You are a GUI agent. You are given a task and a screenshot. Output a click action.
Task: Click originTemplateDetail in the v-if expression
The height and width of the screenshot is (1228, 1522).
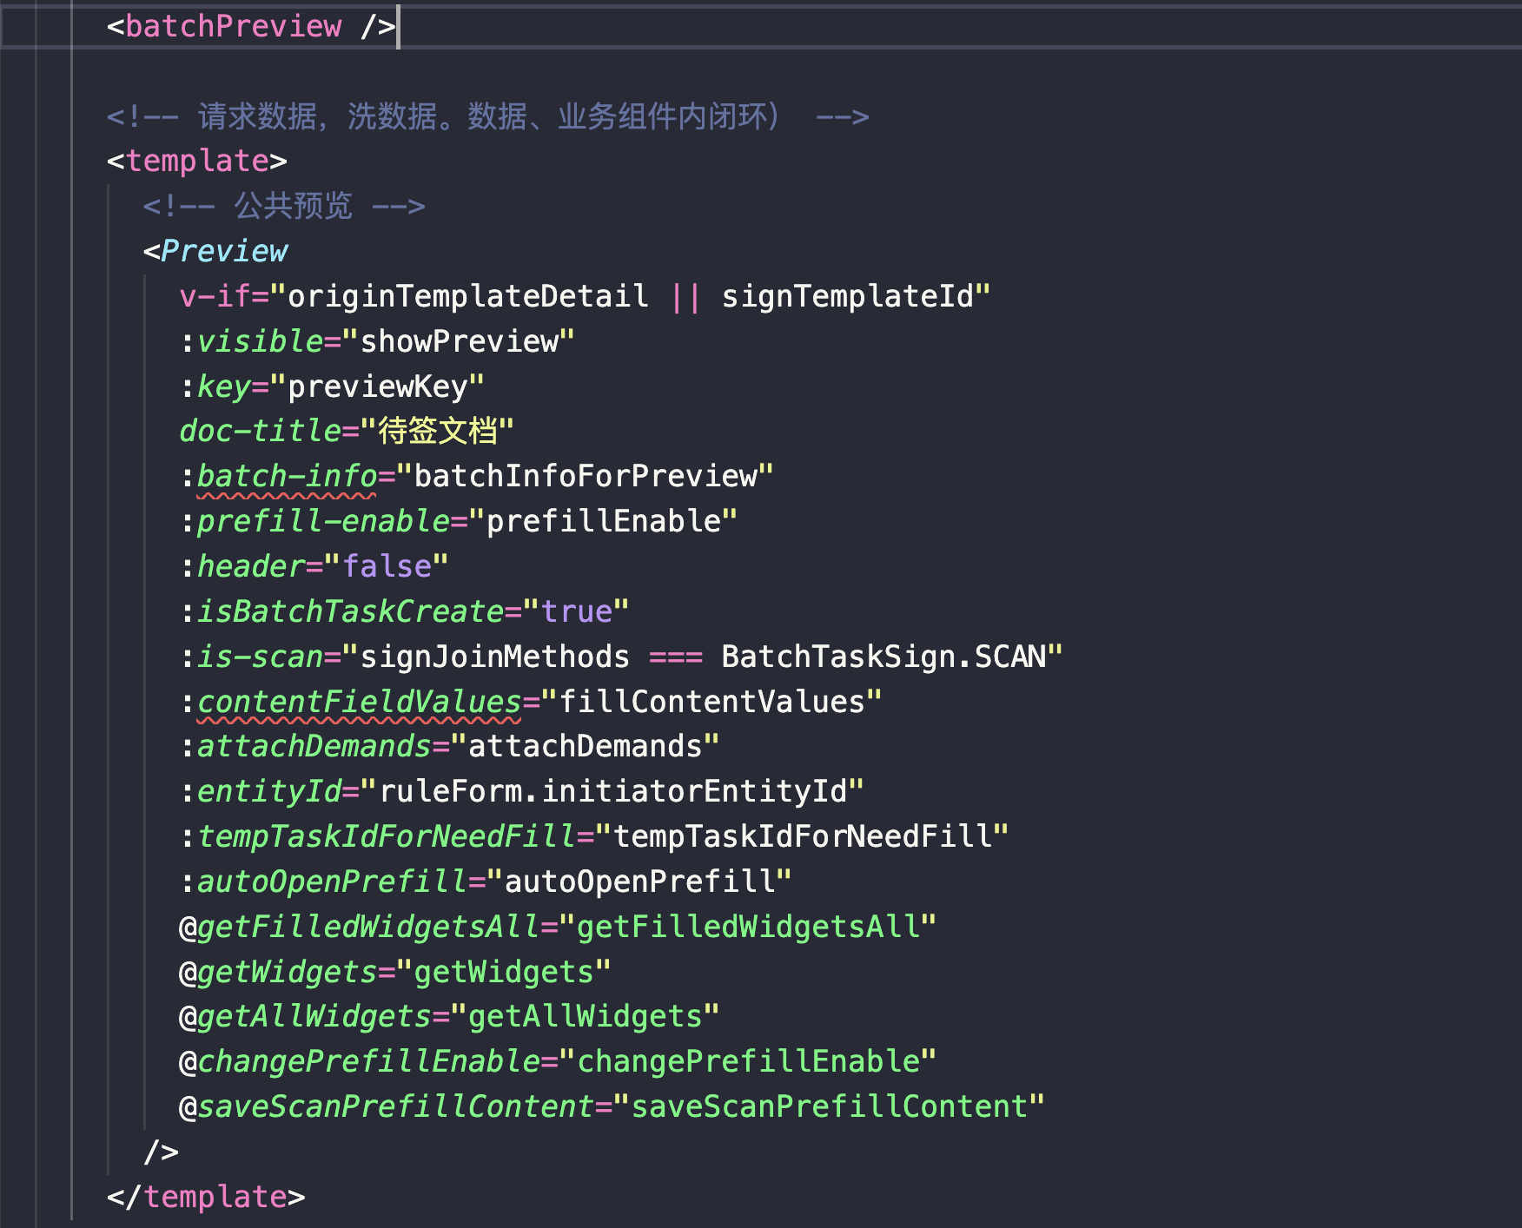(468, 296)
